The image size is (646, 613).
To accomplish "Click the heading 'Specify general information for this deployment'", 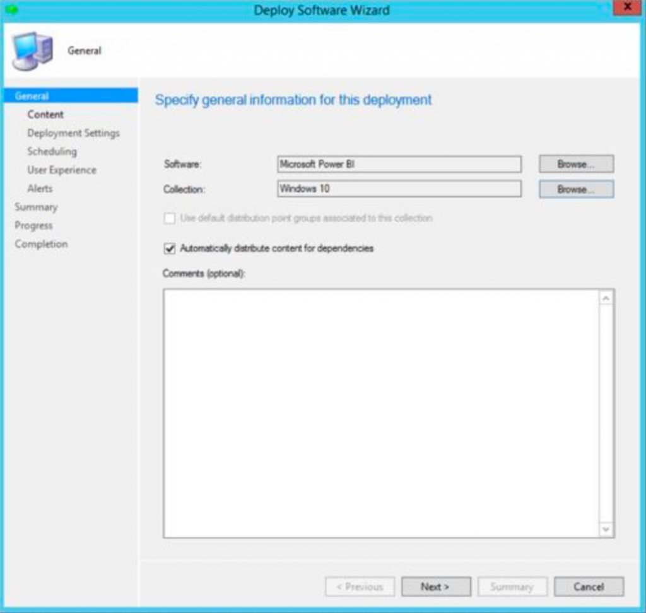I will 293,100.
